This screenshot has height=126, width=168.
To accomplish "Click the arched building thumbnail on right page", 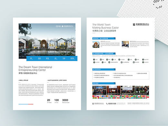I will point(96,44).
